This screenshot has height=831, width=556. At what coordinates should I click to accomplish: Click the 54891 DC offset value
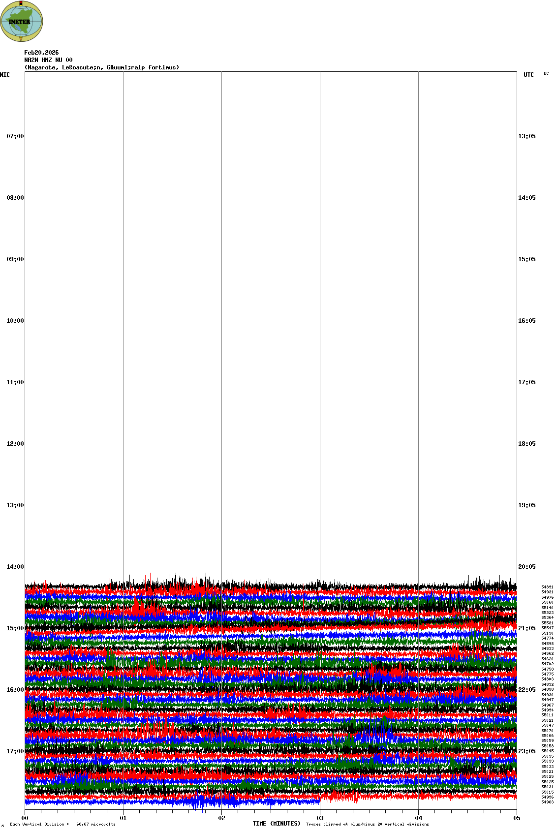(x=547, y=587)
